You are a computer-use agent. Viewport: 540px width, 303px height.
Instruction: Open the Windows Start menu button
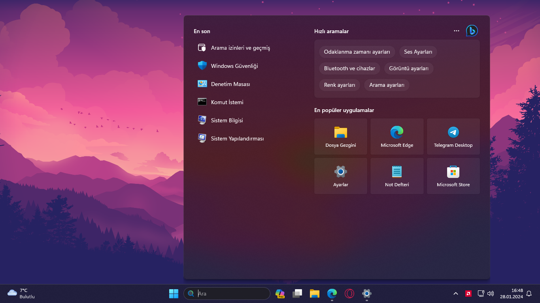pyautogui.click(x=174, y=294)
